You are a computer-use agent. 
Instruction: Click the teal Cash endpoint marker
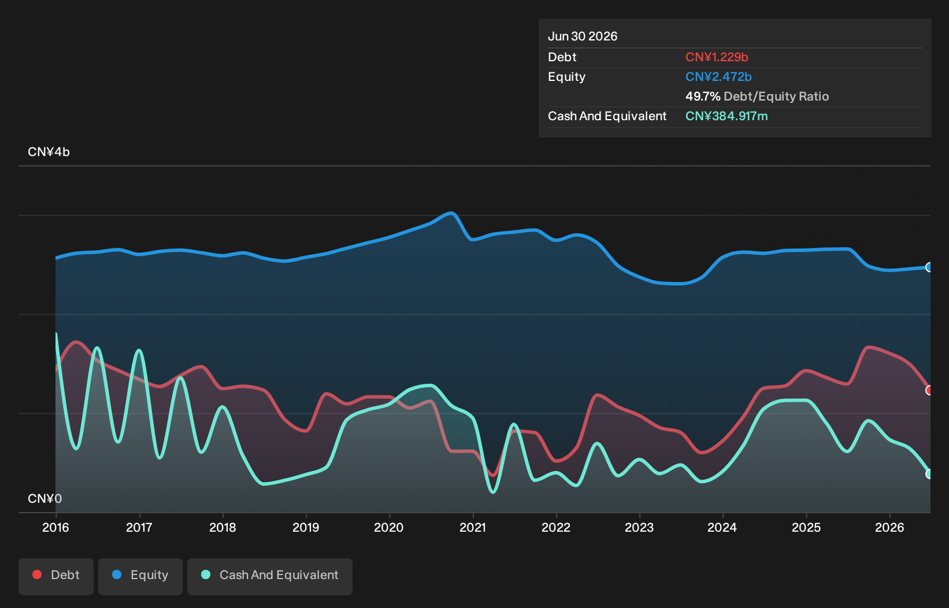(929, 474)
